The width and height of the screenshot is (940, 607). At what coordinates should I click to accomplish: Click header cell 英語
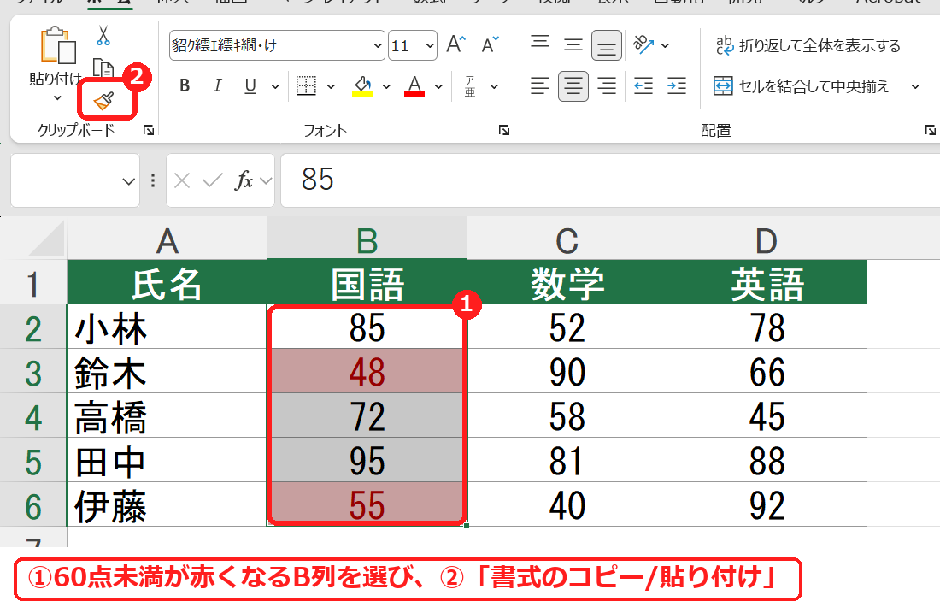pyautogui.click(x=767, y=282)
